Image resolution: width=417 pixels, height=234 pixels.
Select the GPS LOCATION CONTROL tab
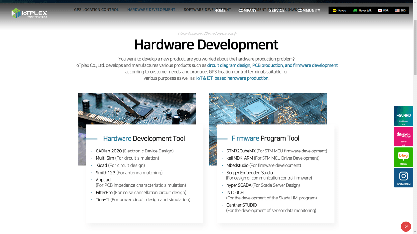click(96, 10)
